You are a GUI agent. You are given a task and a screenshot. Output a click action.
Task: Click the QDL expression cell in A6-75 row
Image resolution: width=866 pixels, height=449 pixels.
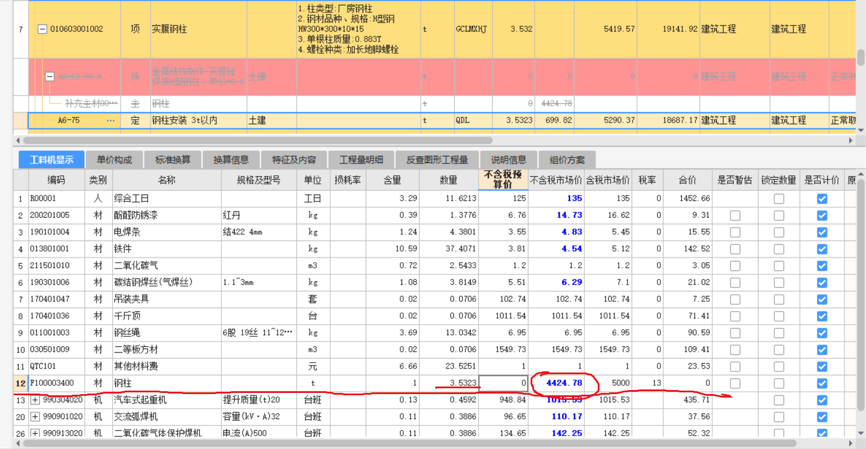473,121
